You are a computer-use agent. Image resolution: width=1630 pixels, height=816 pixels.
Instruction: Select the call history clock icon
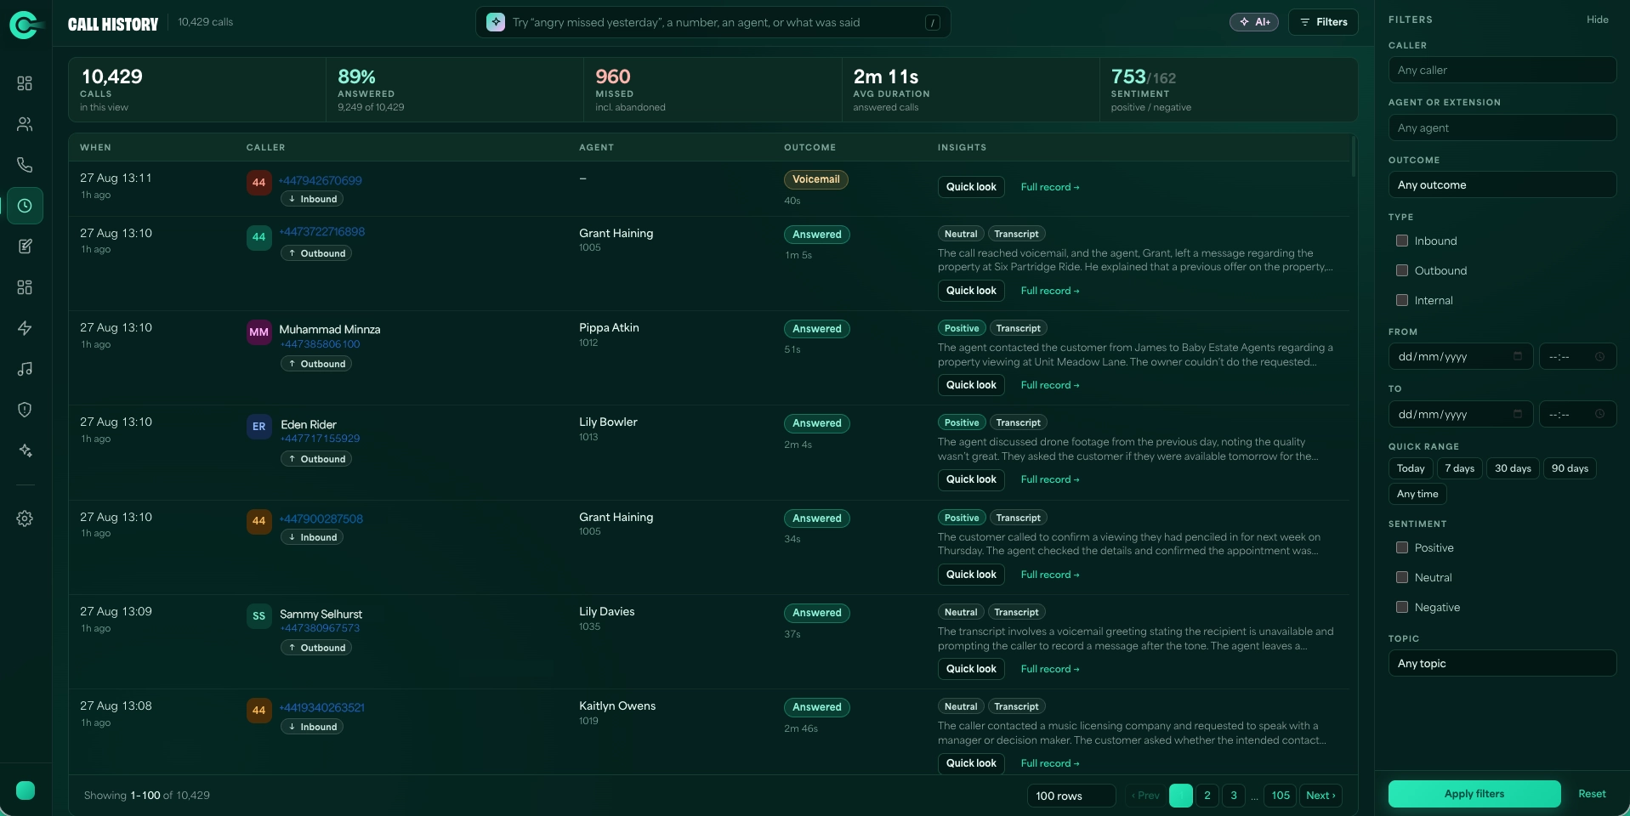click(x=25, y=206)
